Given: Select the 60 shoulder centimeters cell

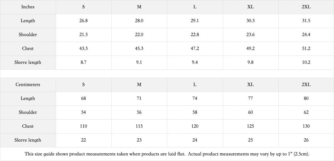Looking at the screenshot, I should click(x=250, y=112).
